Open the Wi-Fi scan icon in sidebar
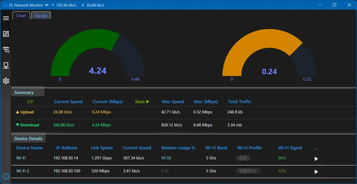 pyautogui.click(x=6, y=49)
